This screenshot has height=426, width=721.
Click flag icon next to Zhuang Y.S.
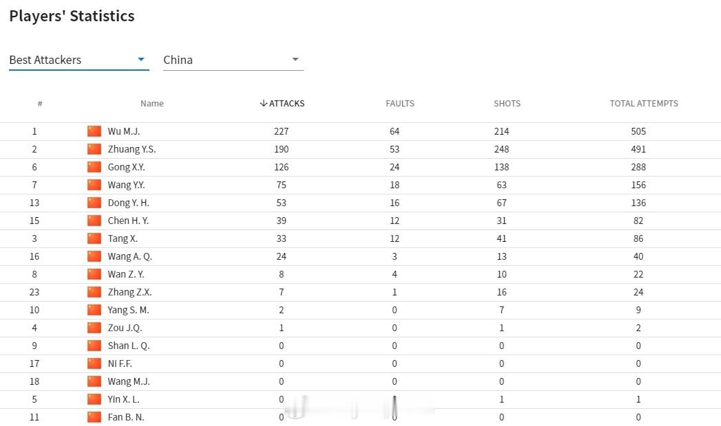(x=94, y=149)
